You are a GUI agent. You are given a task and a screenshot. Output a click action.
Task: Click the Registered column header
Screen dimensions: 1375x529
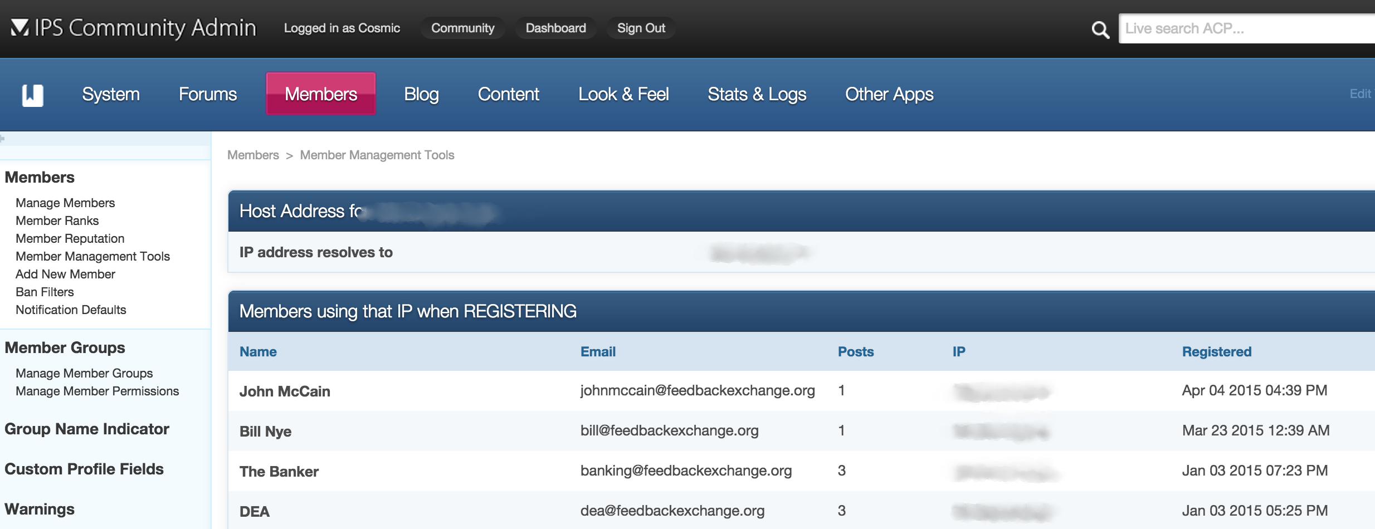[x=1217, y=351]
